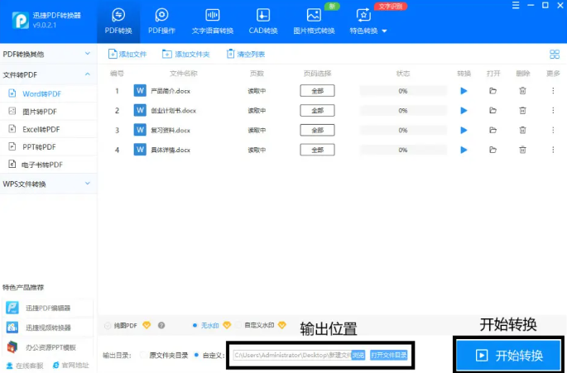
Task: Open more options for 复习资料.docx
Action: [x=553, y=130]
